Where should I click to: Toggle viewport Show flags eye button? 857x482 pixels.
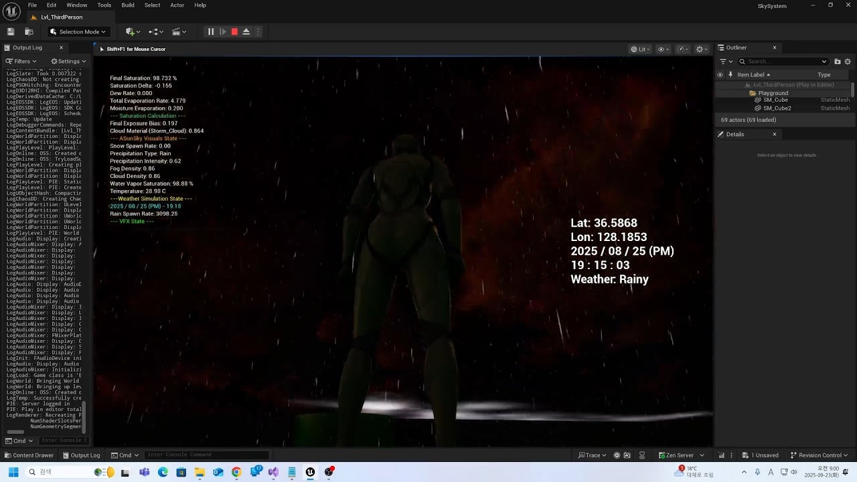[x=663, y=49]
